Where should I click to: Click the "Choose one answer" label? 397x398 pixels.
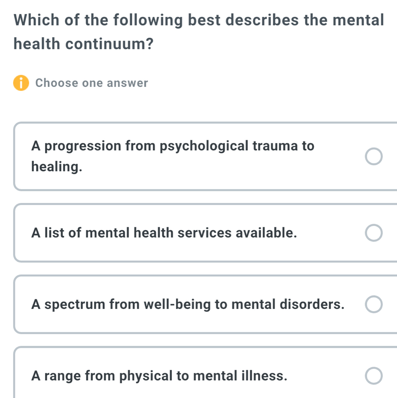(x=92, y=83)
